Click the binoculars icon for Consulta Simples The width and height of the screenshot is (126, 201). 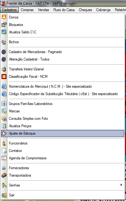click(x=4, y=119)
